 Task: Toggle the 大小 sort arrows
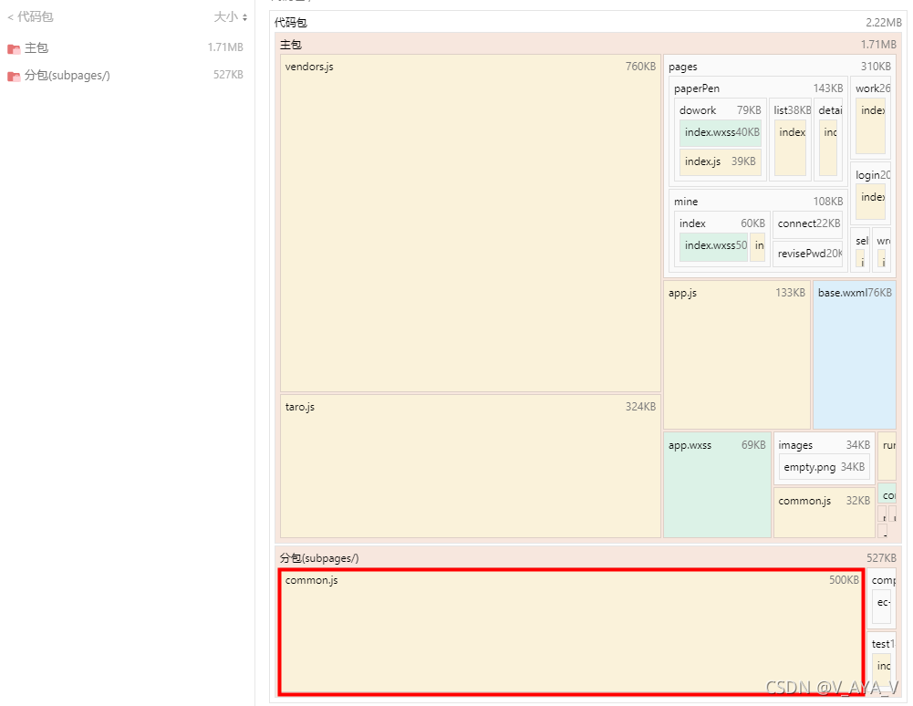[244, 17]
